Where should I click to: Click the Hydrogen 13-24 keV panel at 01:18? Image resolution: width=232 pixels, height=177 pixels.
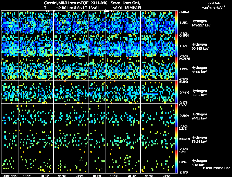tap(62, 139)
